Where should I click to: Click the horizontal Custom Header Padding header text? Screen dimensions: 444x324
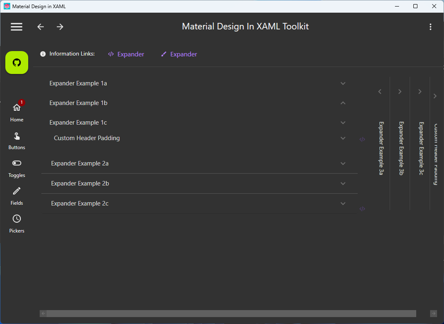pos(87,138)
